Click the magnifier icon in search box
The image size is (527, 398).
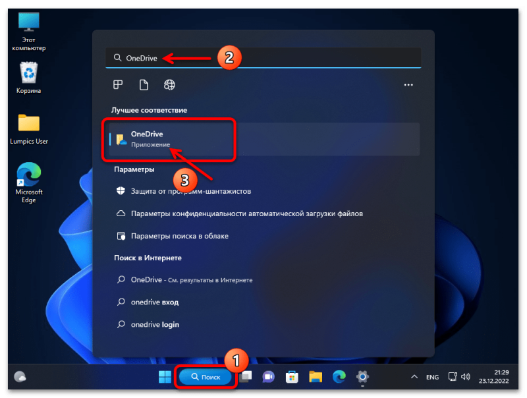tap(117, 58)
